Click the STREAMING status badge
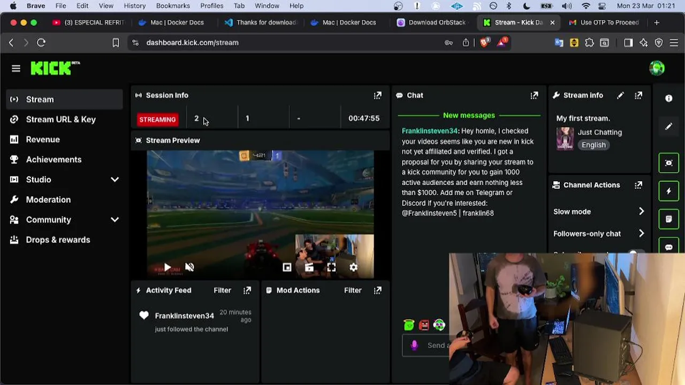This screenshot has height=385, width=685. pos(157,119)
